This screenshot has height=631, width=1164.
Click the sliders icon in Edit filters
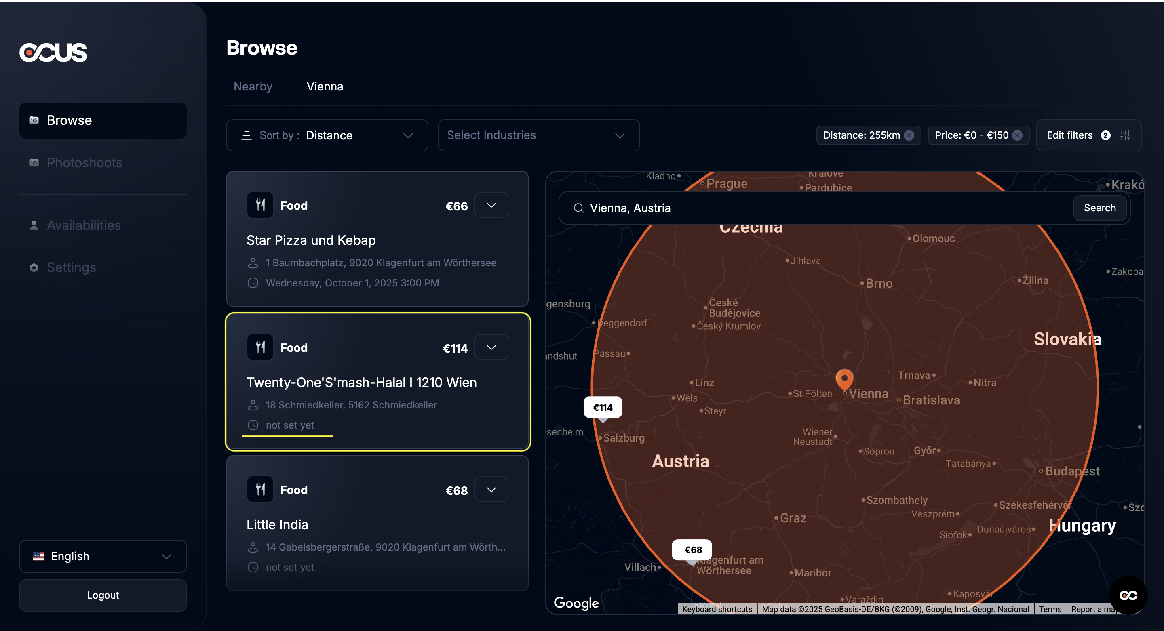1125,135
